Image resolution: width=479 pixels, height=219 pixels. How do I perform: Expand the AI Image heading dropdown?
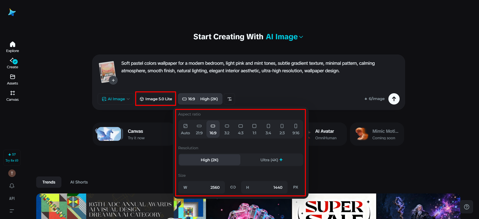pos(284,37)
